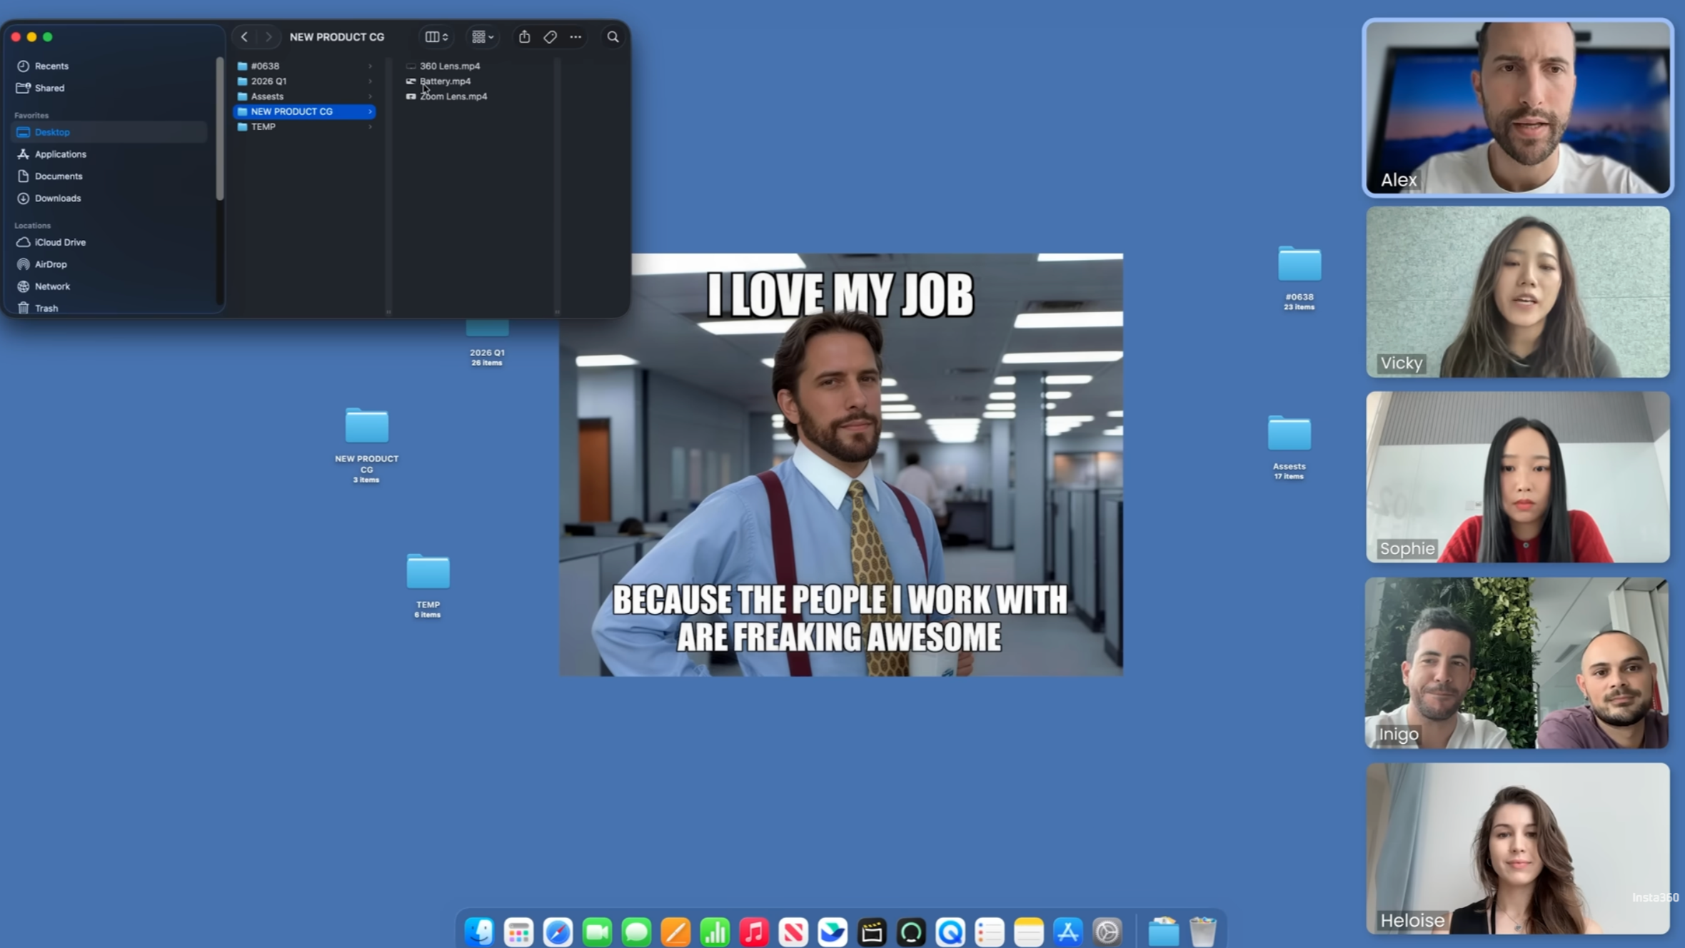Select Sophie's video tile
Screen dimensions: 1685x948
(1518, 477)
